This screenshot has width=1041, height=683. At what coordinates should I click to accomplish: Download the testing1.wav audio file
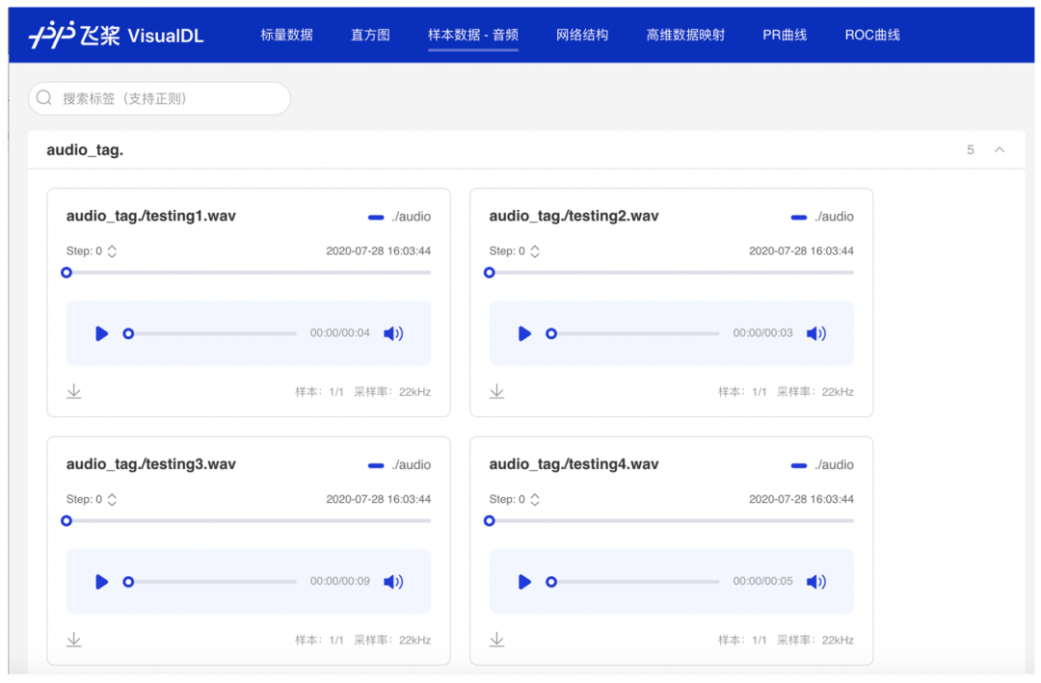pyautogui.click(x=74, y=391)
